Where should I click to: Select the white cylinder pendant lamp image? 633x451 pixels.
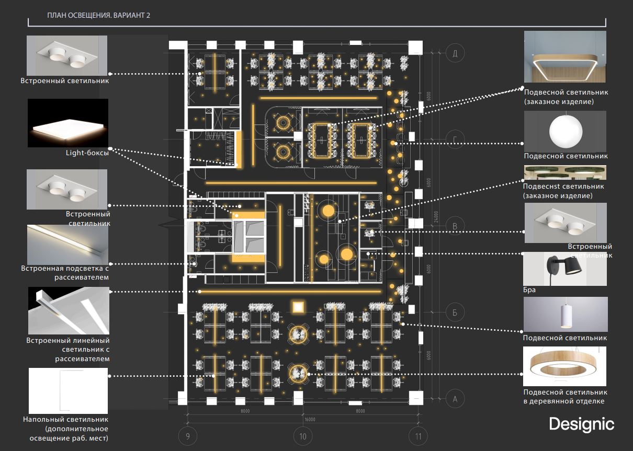[566, 314]
